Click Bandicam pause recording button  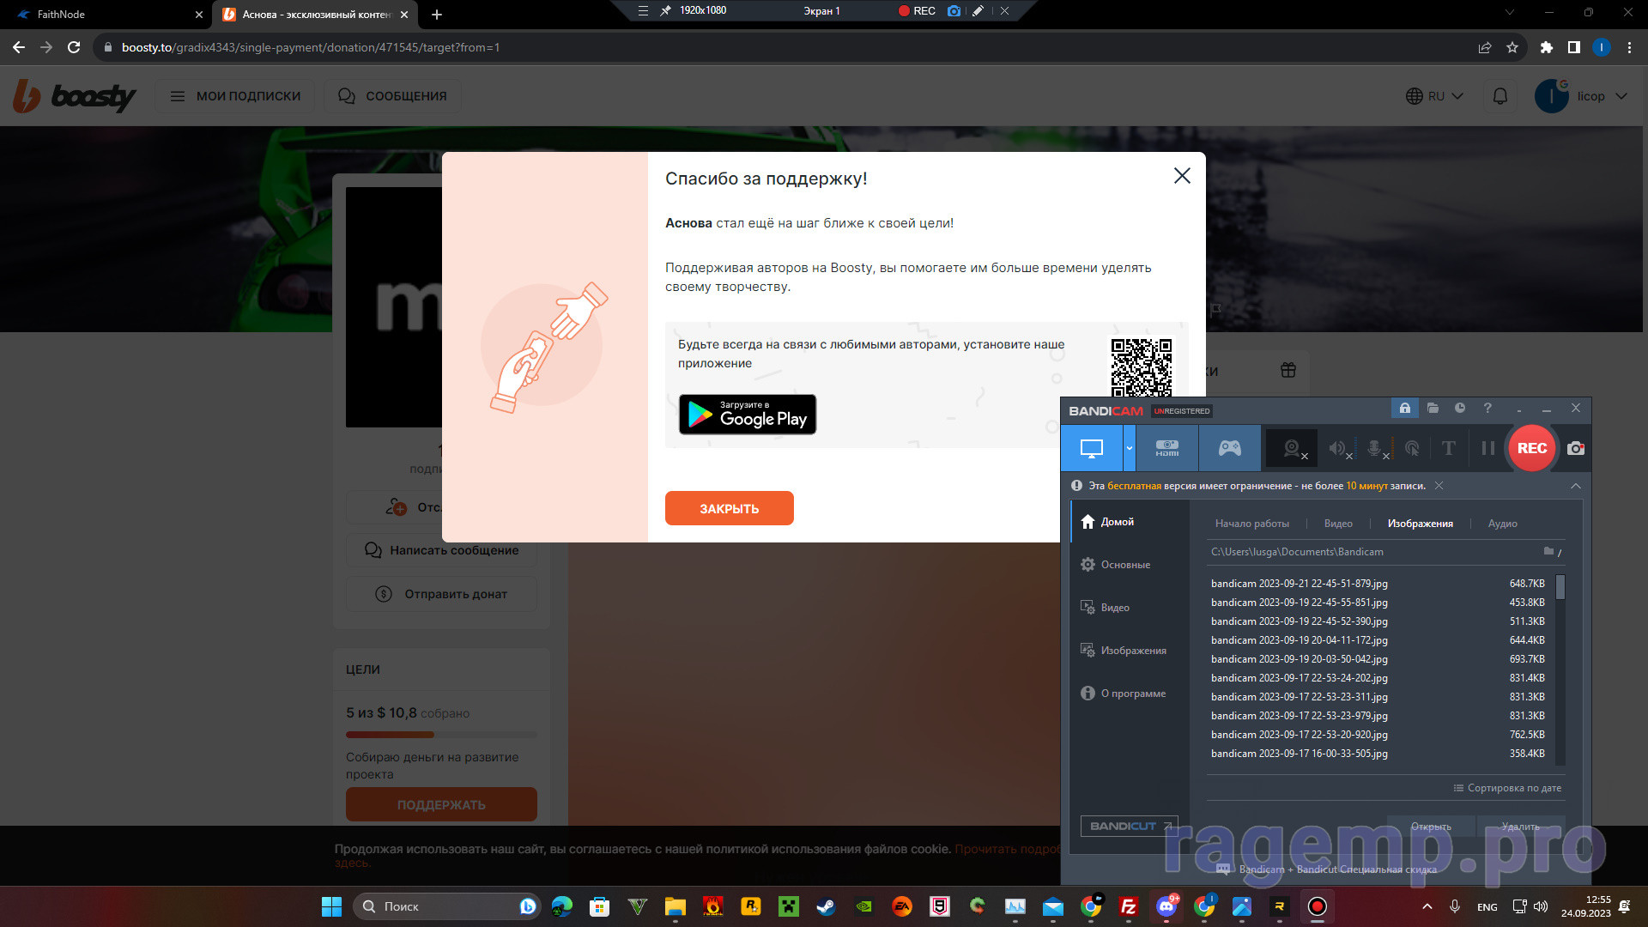point(1487,448)
